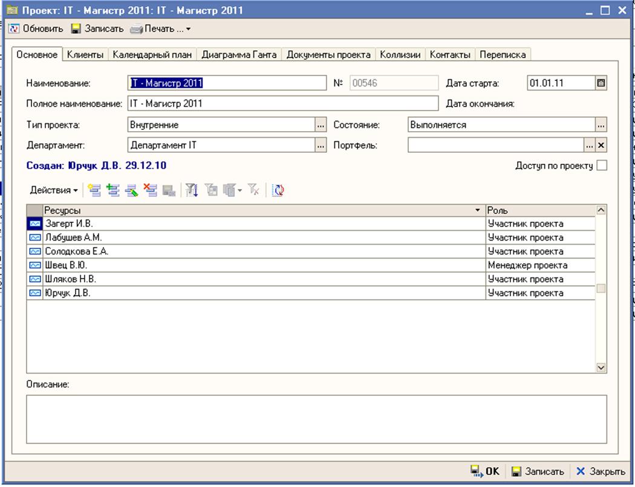The image size is (635, 487).
Task: Switch to the Клиенты tab
Action: (x=85, y=54)
